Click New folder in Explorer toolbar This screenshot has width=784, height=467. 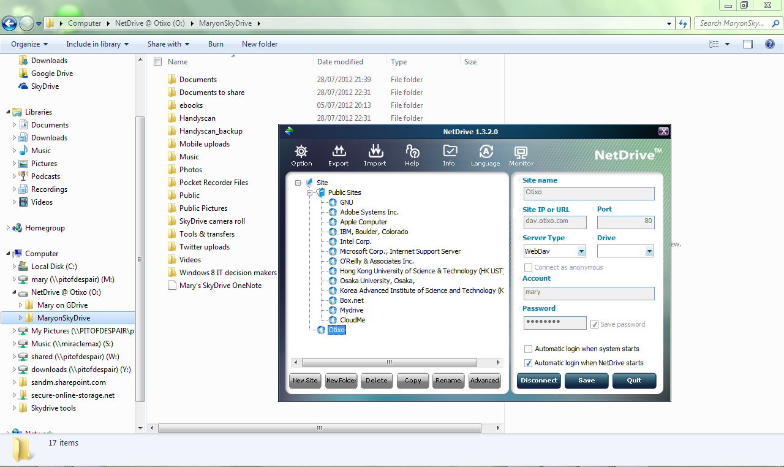point(260,44)
